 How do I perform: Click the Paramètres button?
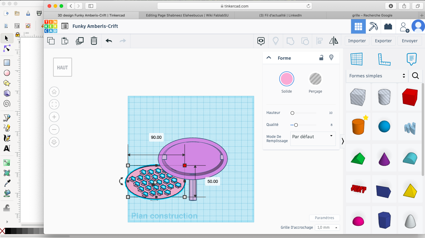point(324,218)
